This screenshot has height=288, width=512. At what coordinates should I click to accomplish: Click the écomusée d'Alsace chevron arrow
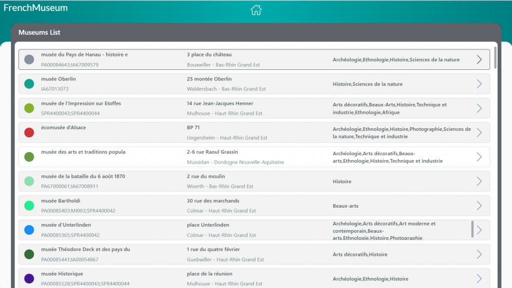click(x=479, y=132)
